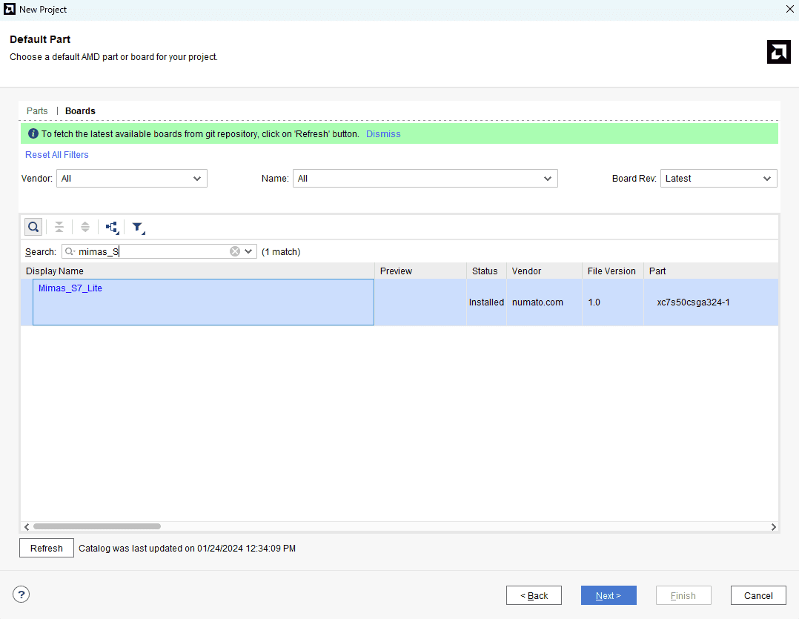Viewport: 799px width, 619px height.
Task: Open the filter funnel icon menu
Action: click(138, 228)
